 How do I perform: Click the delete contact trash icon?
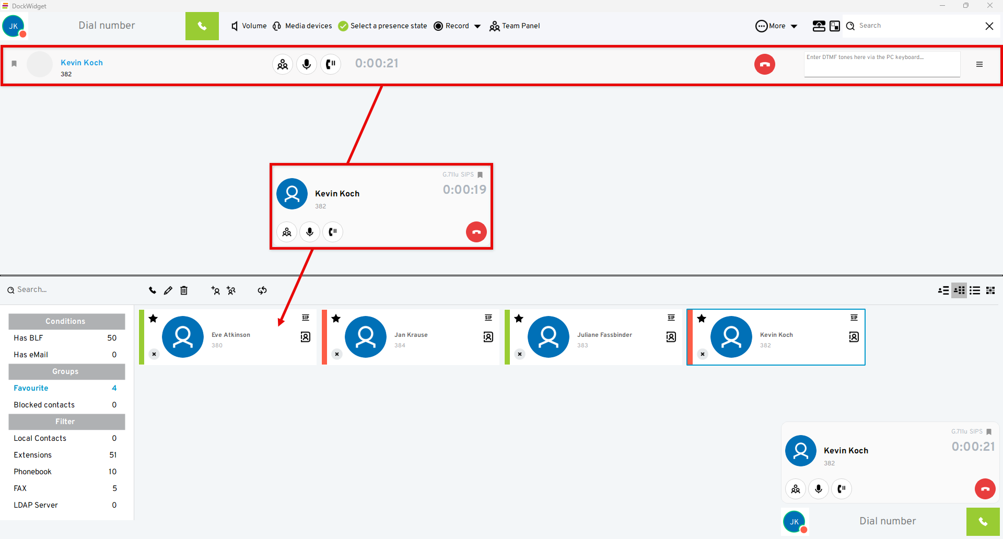coord(184,290)
